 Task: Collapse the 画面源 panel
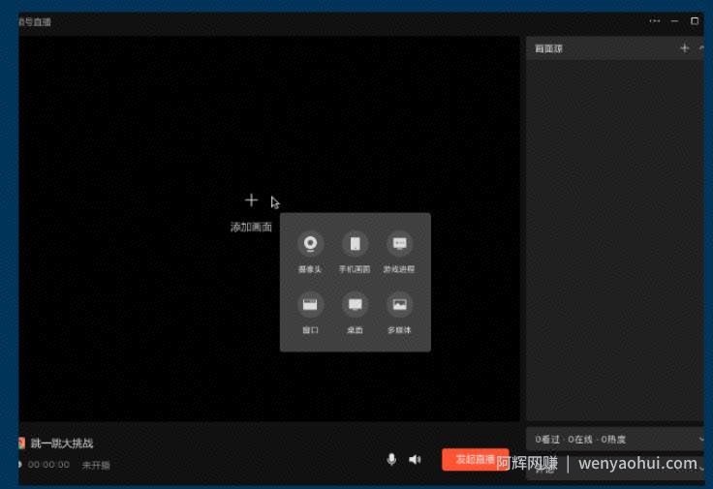701,48
